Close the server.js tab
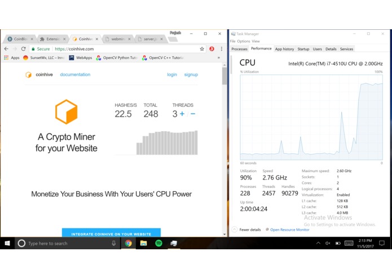Viewport: 392px width, 278px height. coord(161,39)
